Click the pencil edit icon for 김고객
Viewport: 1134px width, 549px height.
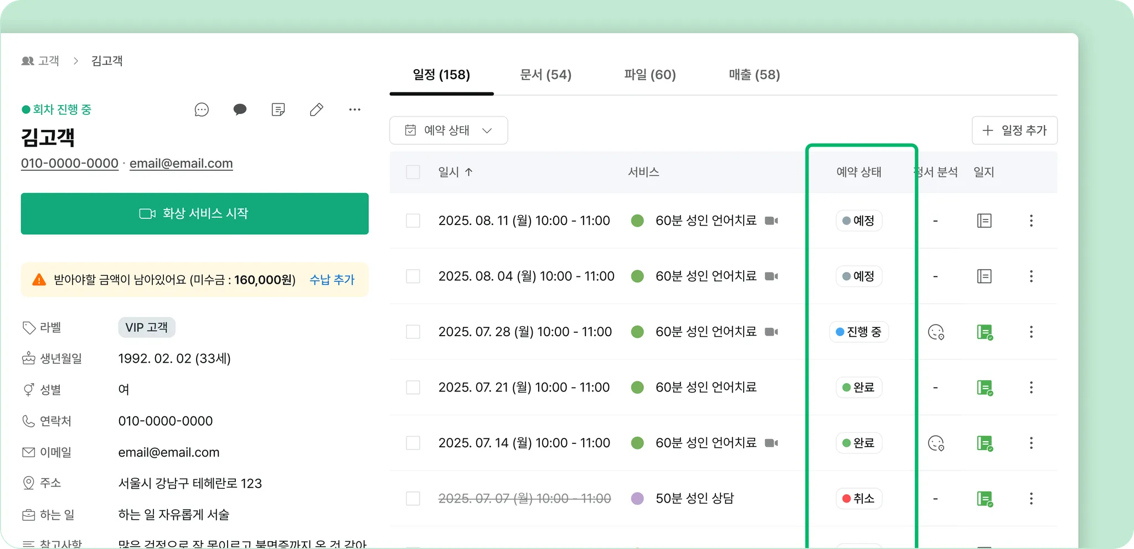(x=317, y=109)
